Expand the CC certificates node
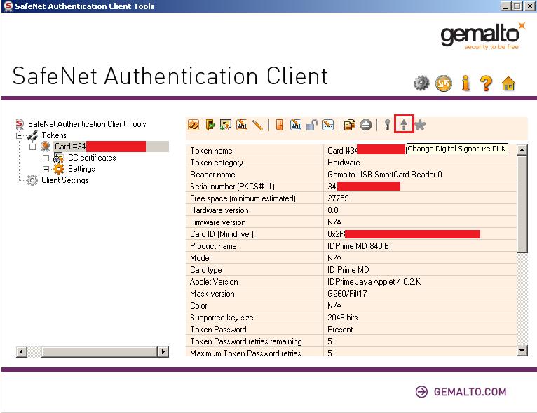 point(46,158)
